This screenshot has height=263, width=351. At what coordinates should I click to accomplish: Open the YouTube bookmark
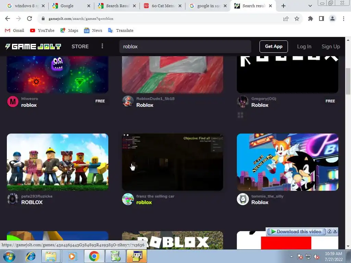(x=42, y=30)
